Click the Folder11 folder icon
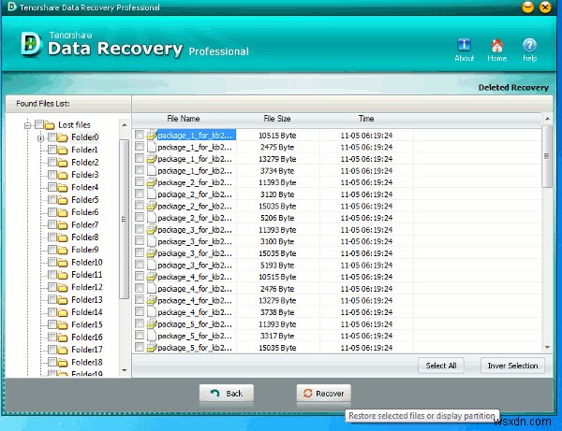The height and width of the screenshot is (431, 562). pyautogui.click(x=63, y=275)
